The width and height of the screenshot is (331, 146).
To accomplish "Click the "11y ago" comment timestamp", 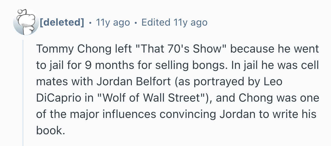I will tap(113, 22).
